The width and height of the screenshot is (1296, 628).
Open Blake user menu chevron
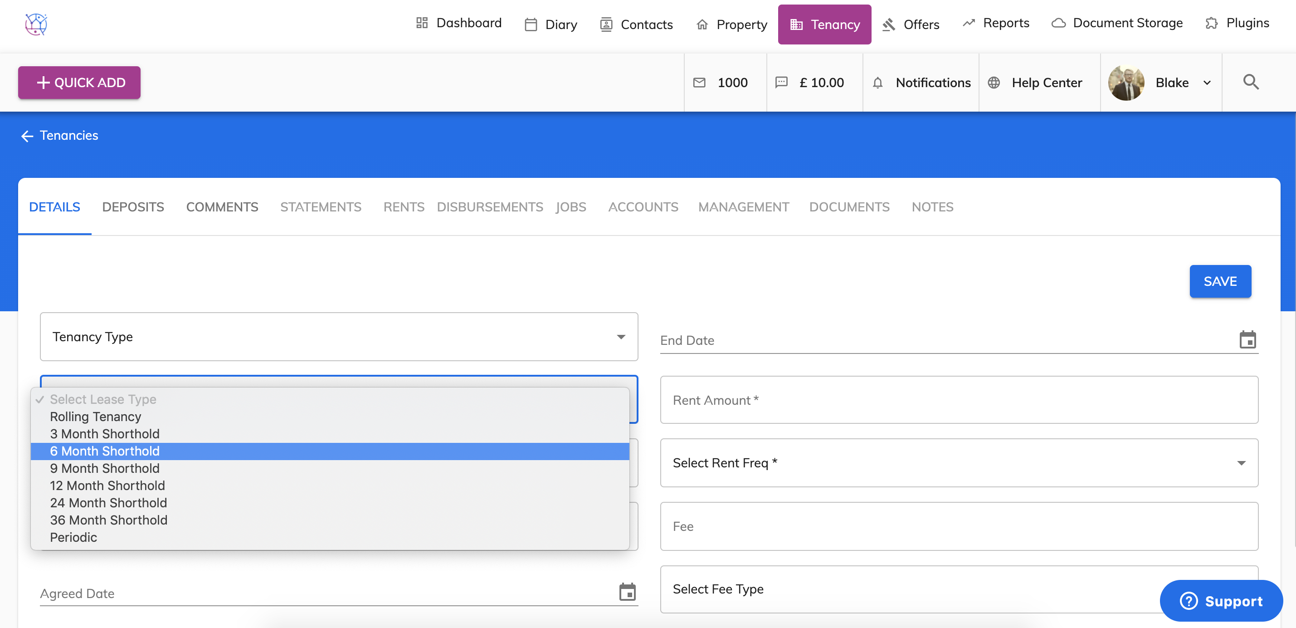tap(1207, 83)
